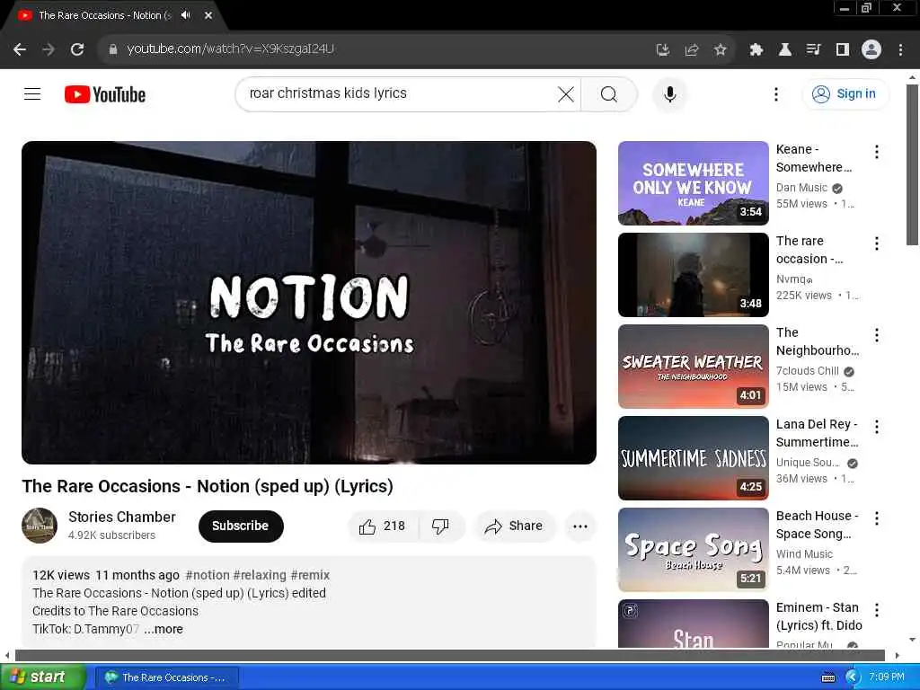This screenshot has width=920, height=690.
Task: Click the search magnifier button
Action: [x=609, y=93]
